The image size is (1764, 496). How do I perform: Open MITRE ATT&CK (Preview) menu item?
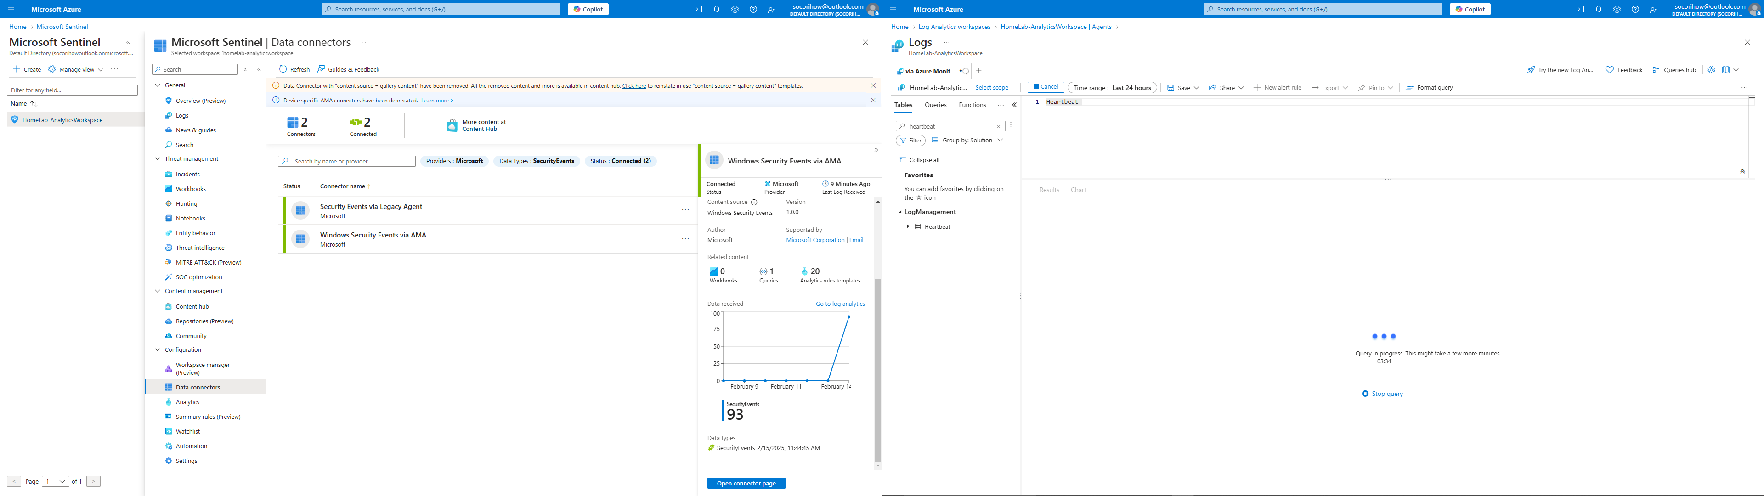(208, 262)
